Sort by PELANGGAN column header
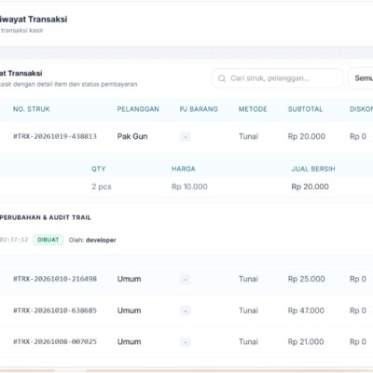The height and width of the screenshot is (373, 373). pyautogui.click(x=138, y=109)
